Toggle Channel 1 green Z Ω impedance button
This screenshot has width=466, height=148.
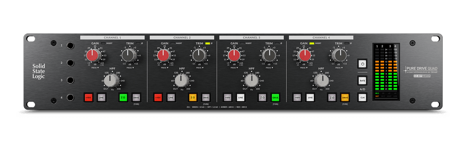[123, 98]
